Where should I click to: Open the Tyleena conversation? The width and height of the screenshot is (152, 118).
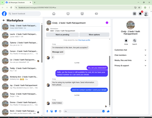20,44
